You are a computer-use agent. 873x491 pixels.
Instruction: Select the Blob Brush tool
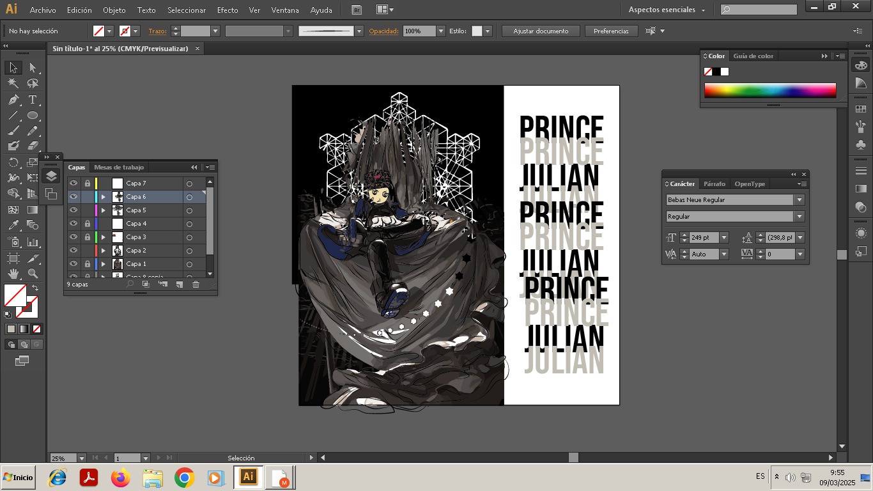coord(13,146)
